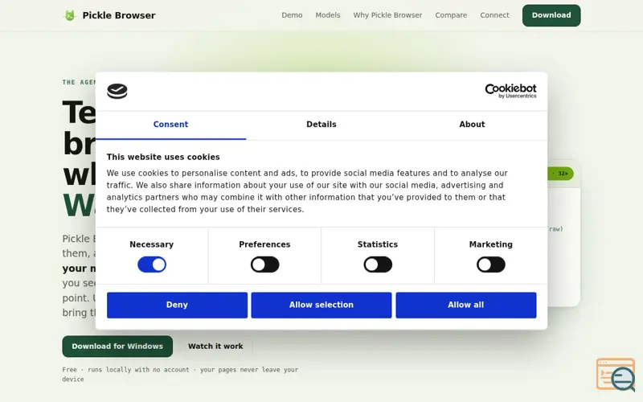Deny all cookies
643x402 pixels.
tap(177, 306)
